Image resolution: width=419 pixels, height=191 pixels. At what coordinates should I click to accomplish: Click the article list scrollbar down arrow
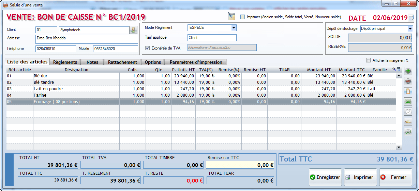click(399, 147)
